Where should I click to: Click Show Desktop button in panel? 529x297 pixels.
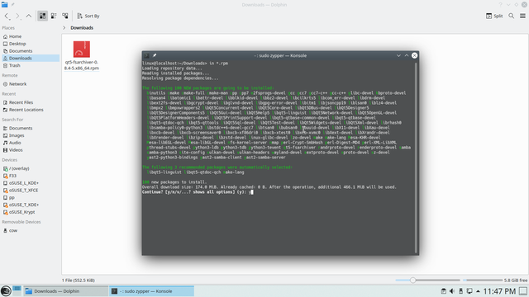[523, 291]
